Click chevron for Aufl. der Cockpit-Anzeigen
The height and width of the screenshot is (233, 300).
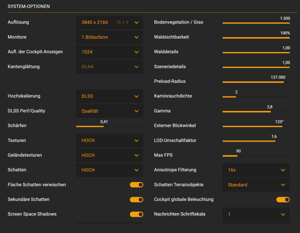(136, 52)
